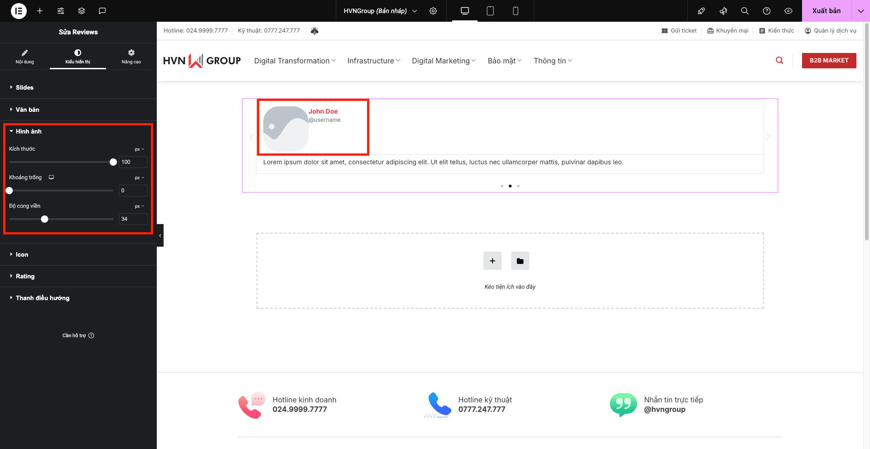Open page settings gear icon
This screenshot has height=449, width=870.
433,11
